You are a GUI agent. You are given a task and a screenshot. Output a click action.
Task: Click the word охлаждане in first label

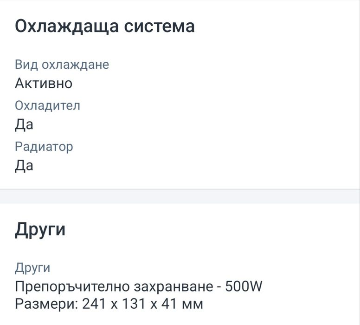75,65
